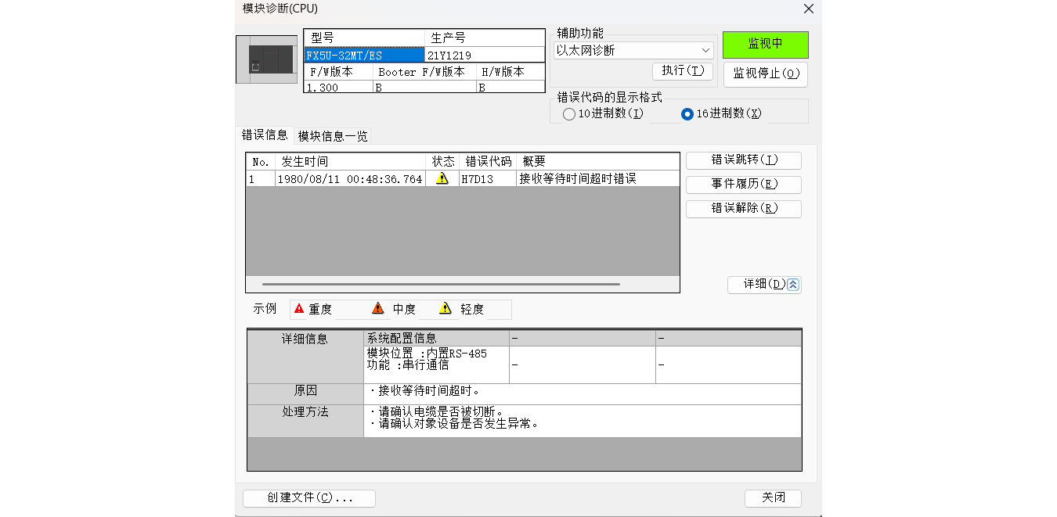Image resolution: width=1057 pixels, height=517 pixels.
Task: Click the yellow 轻度 severity legend icon
Action: click(x=446, y=309)
